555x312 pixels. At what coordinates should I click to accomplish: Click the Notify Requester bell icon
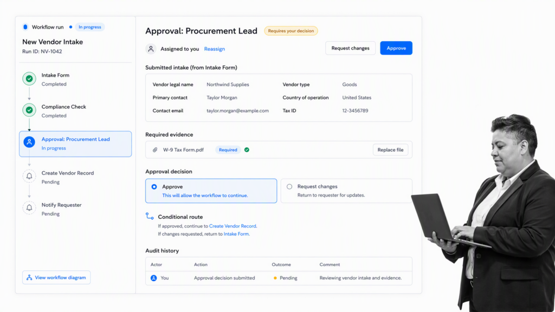(x=29, y=208)
